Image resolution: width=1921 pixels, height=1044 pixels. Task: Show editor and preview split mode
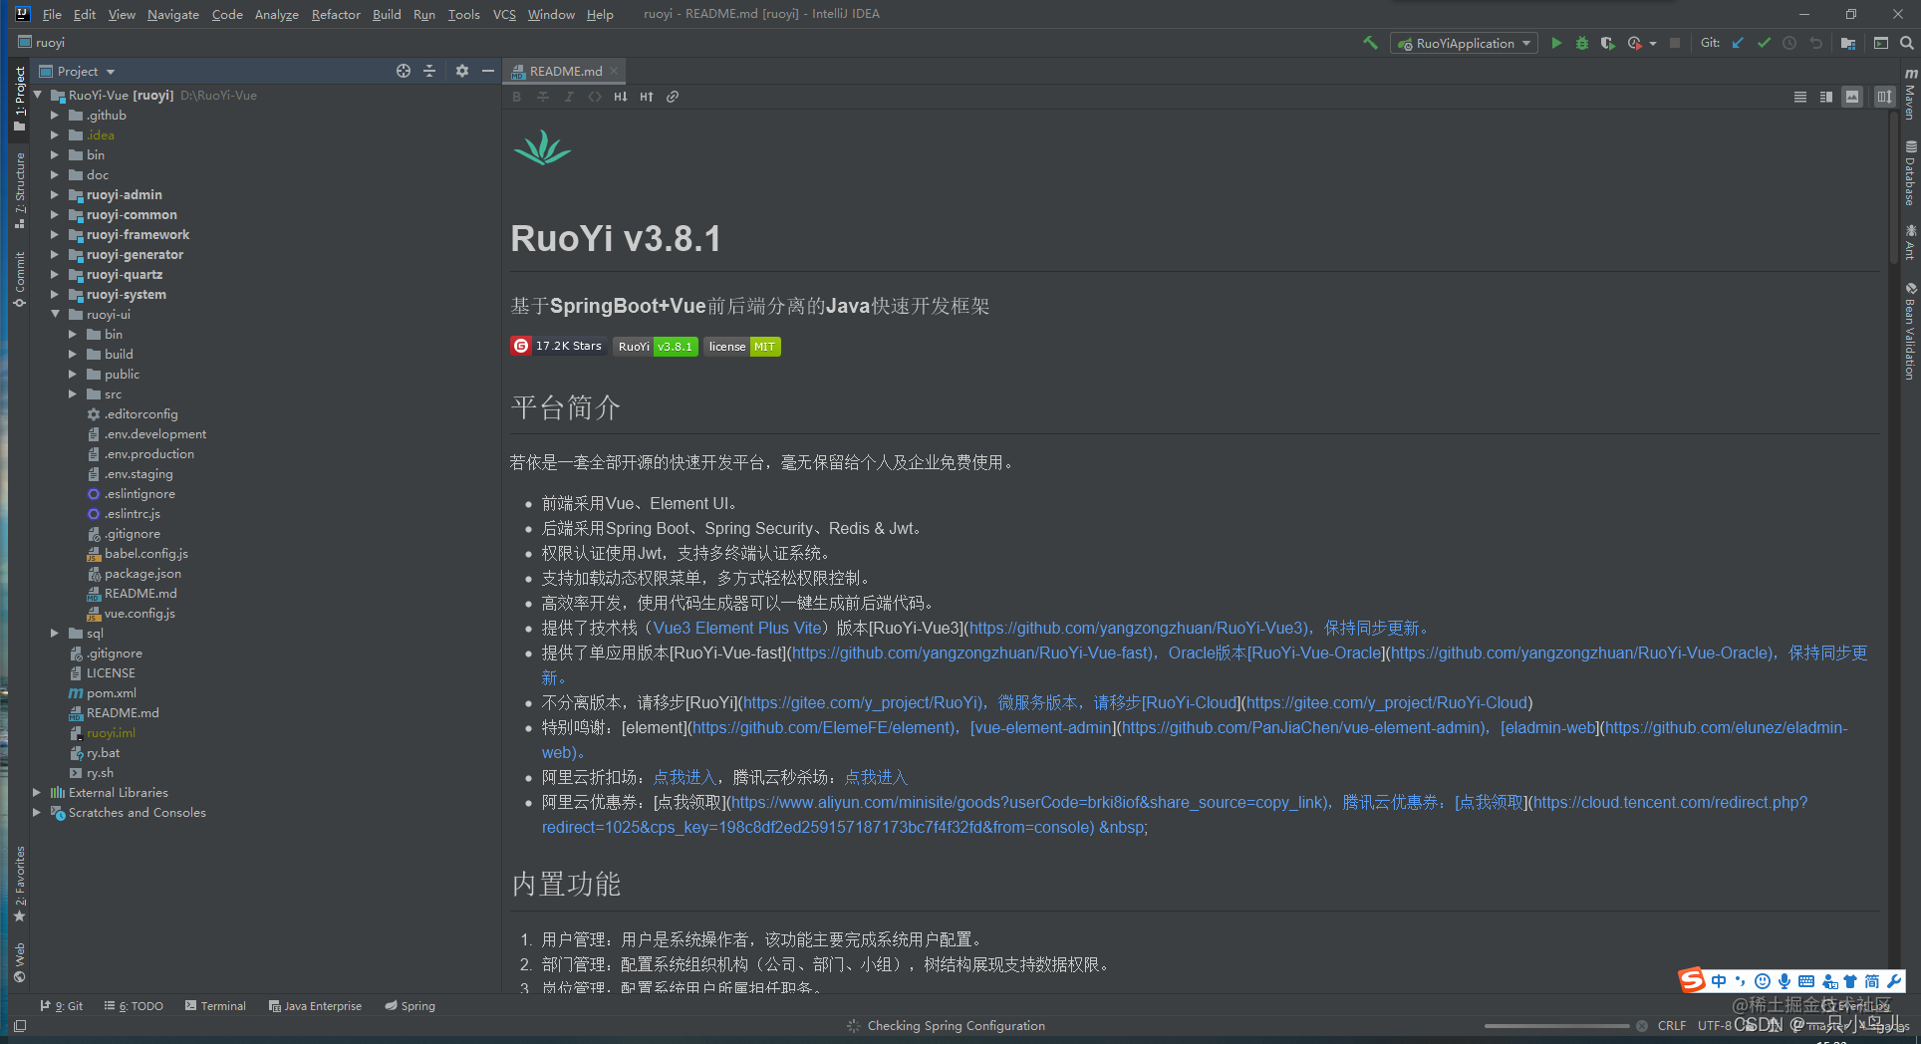coord(1826,97)
